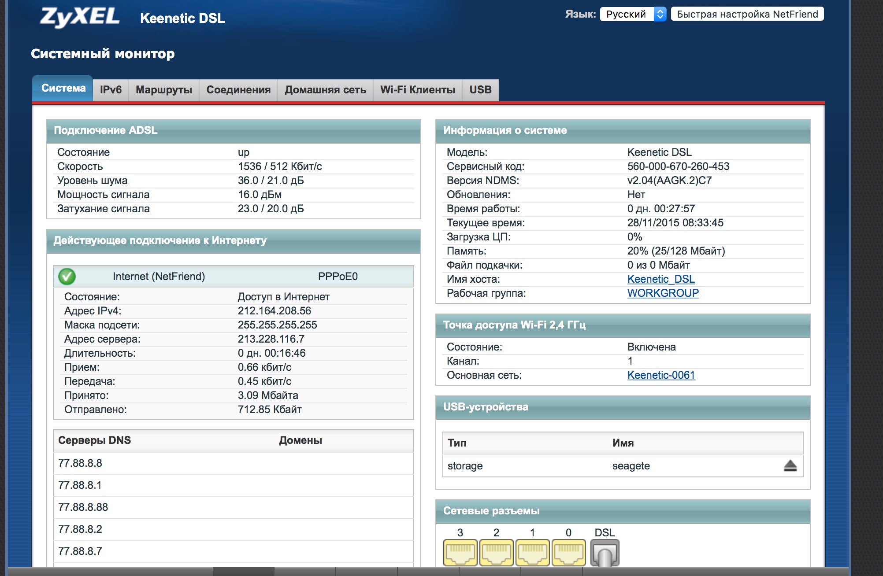The image size is (883, 576).
Task: Open the Keenetic_DSL hostname link
Action: pos(661,279)
